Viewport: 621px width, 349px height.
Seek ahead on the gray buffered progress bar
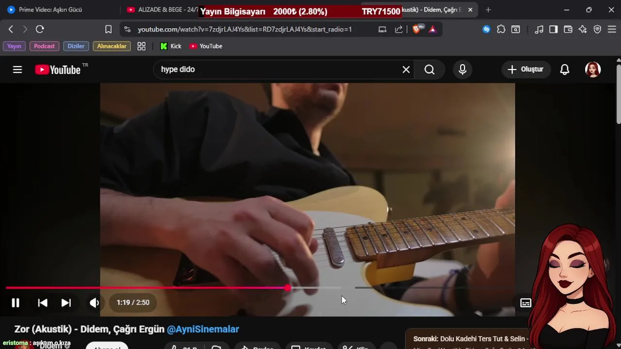(x=315, y=288)
